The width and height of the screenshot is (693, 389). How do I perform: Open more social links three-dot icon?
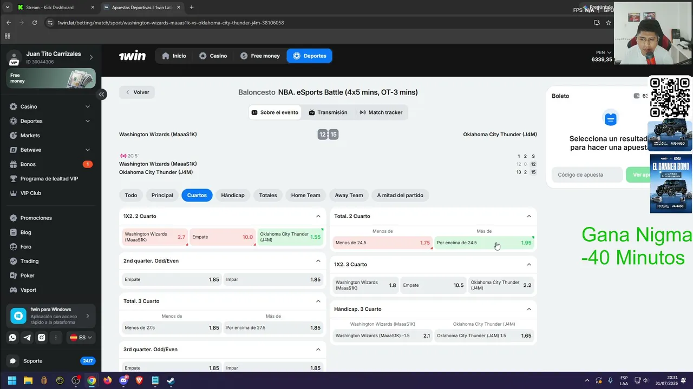click(x=56, y=337)
